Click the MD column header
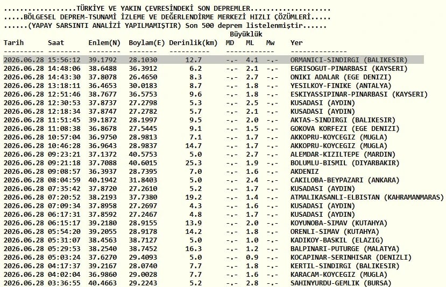Viewport: 446px width, 287px height. tap(230, 43)
